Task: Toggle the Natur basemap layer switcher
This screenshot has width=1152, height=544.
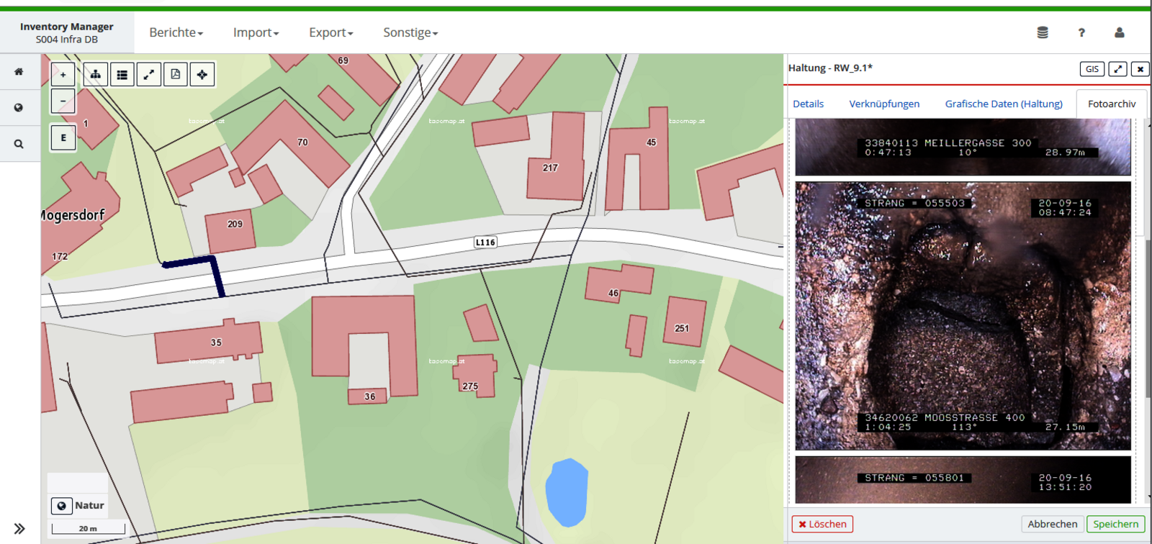Action: [62, 506]
